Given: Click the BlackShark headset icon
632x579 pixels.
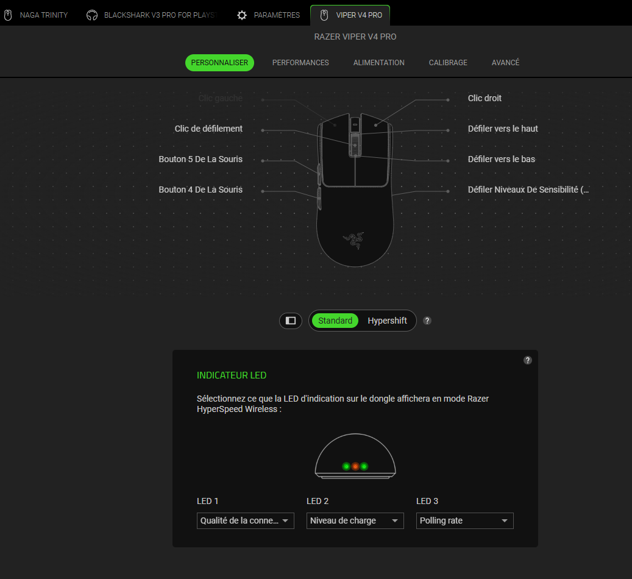Looking at the screenshot, I should click(x=92, y=15).
